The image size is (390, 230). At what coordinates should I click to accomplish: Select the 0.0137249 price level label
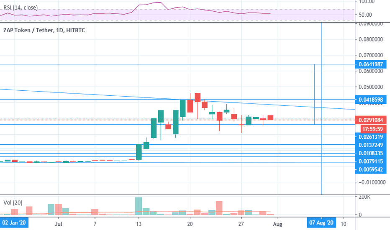[371, 145]
